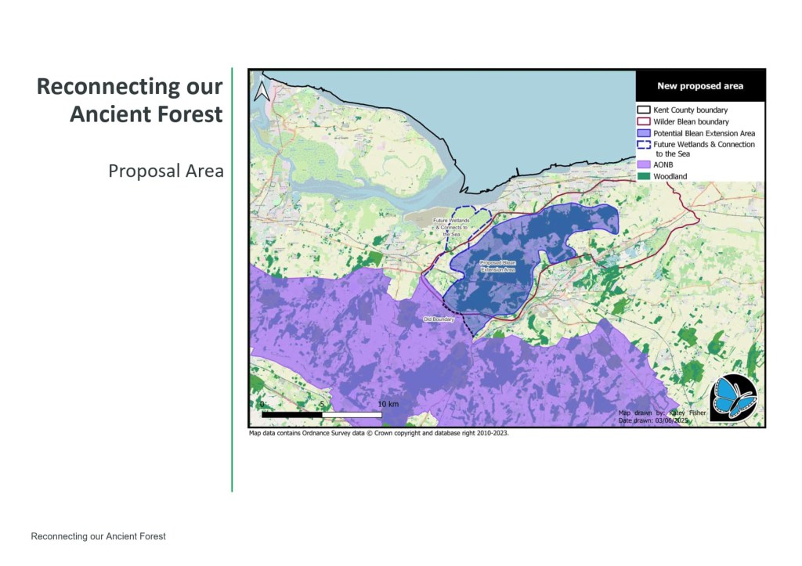Screen dimensions: 802x566
Task: Click the footer 'Reconnecting our Ancient Forest' text
Action: coord(98,536)
